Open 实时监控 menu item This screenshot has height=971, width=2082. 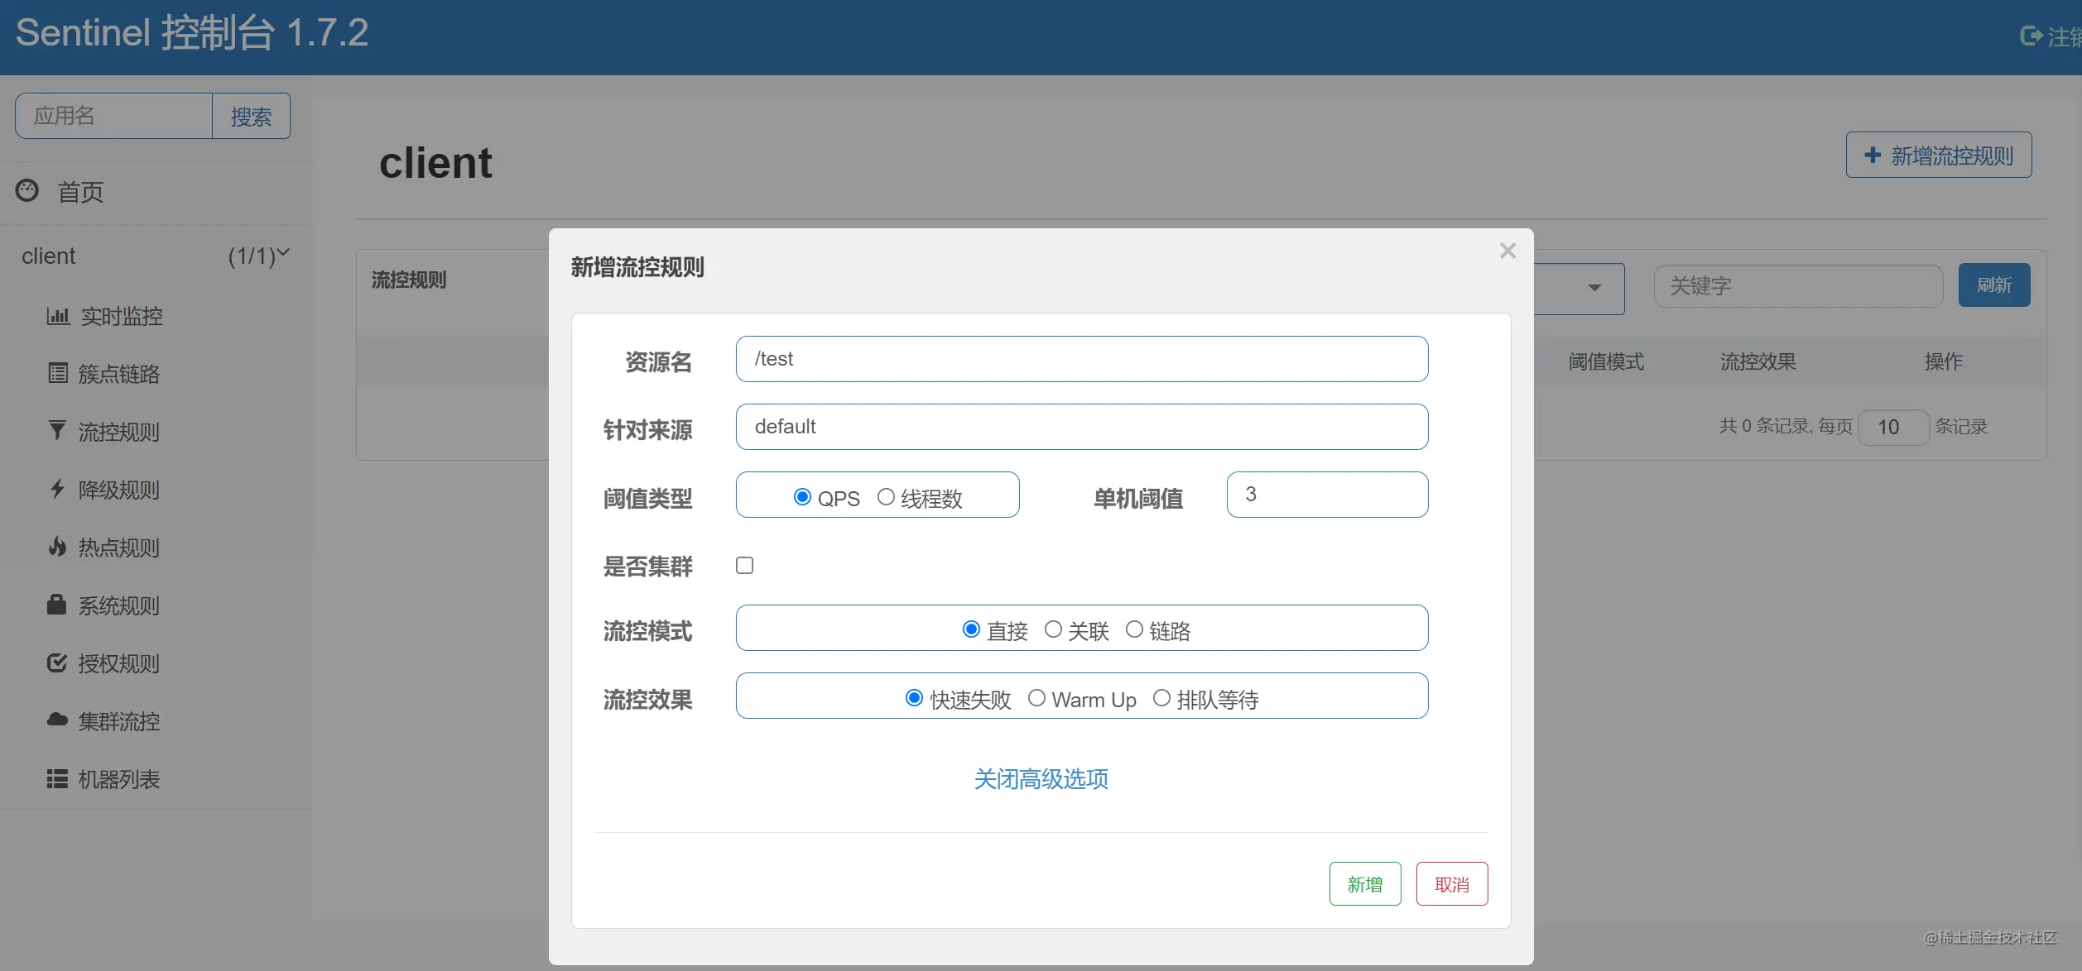(122, 316)
